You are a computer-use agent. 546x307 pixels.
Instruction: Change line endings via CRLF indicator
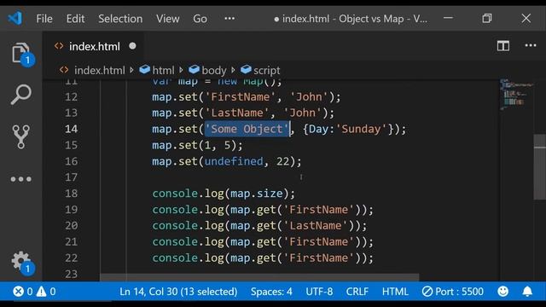click(357, 292)
